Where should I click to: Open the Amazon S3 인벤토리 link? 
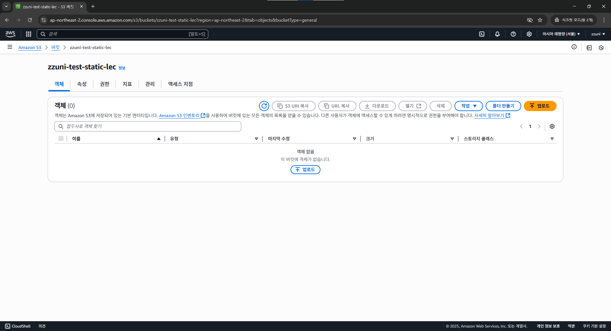pyautogui.click(x=182, y=116)
